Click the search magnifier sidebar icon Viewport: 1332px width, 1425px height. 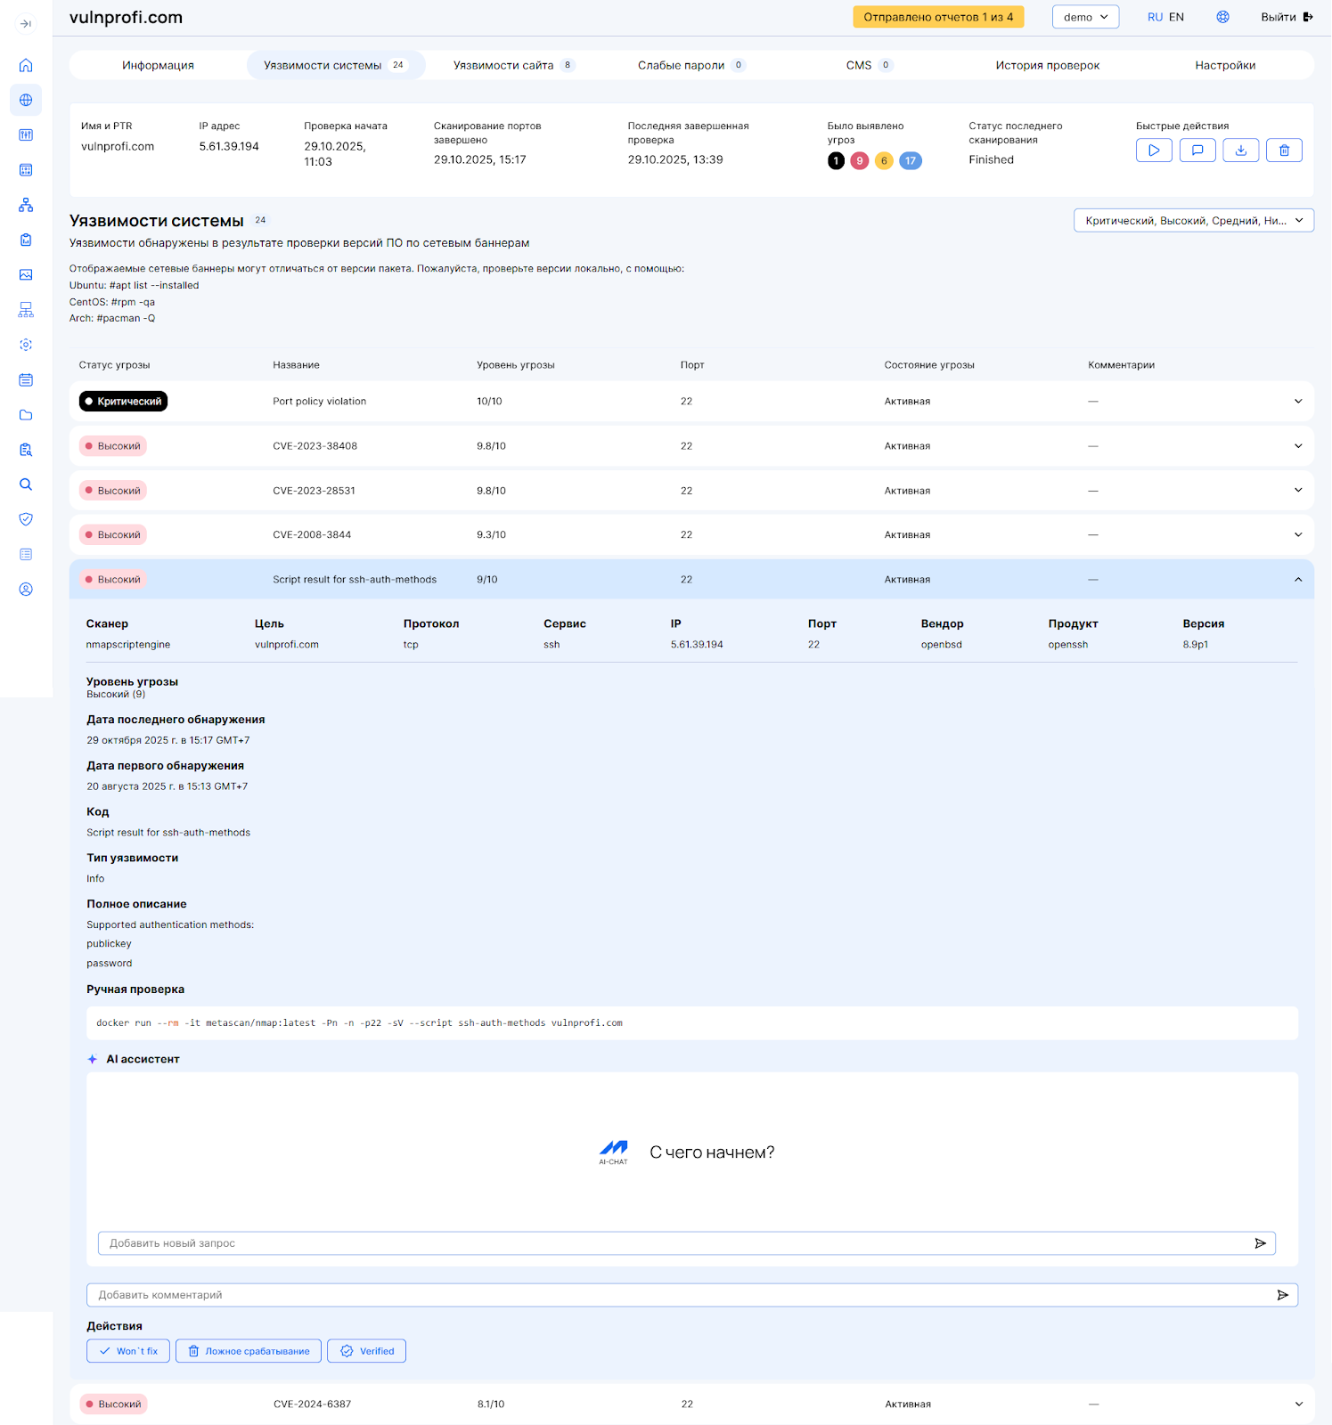[26, 484]
